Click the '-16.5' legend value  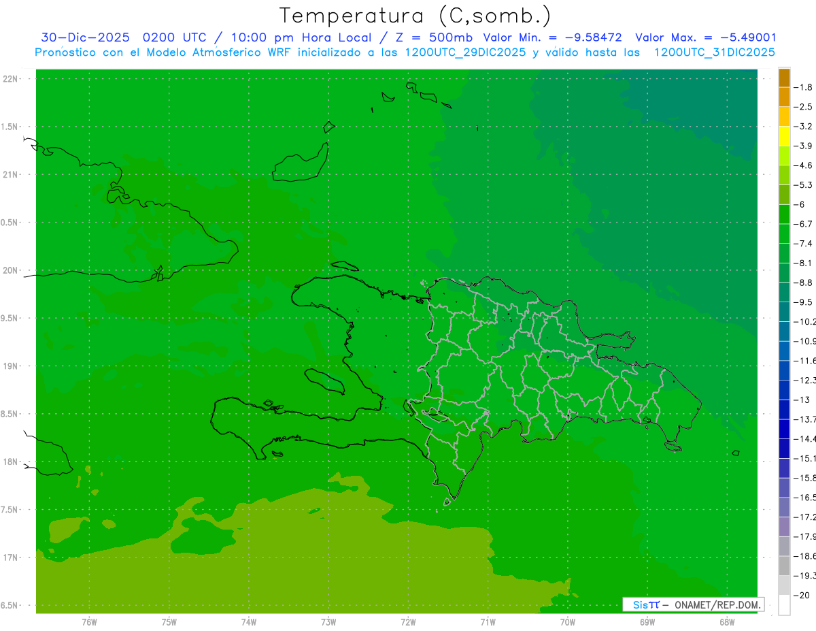tap(804, 498)
